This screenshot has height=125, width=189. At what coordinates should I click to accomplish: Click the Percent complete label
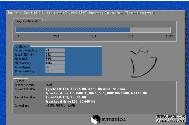26,50
